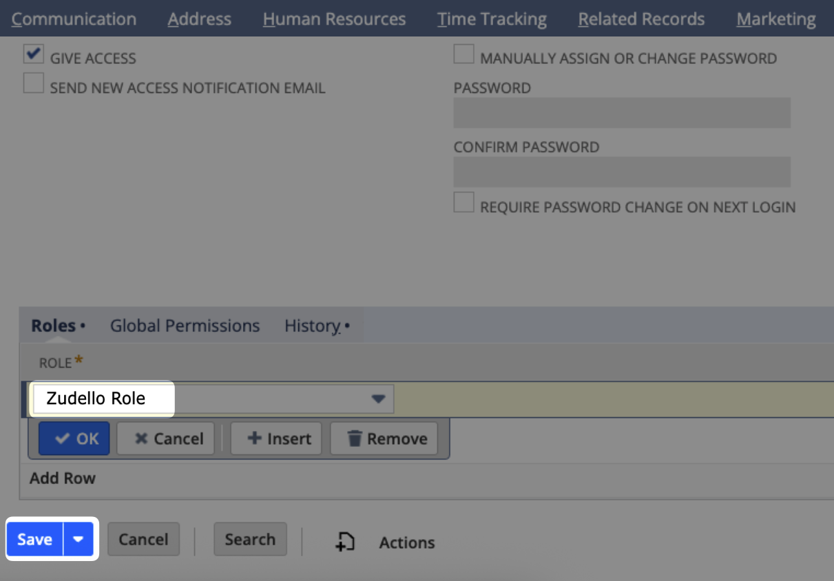Expand the Save button dropdown arrow
The width and height of the screenshot is (834, 581).
coord(79,539)
